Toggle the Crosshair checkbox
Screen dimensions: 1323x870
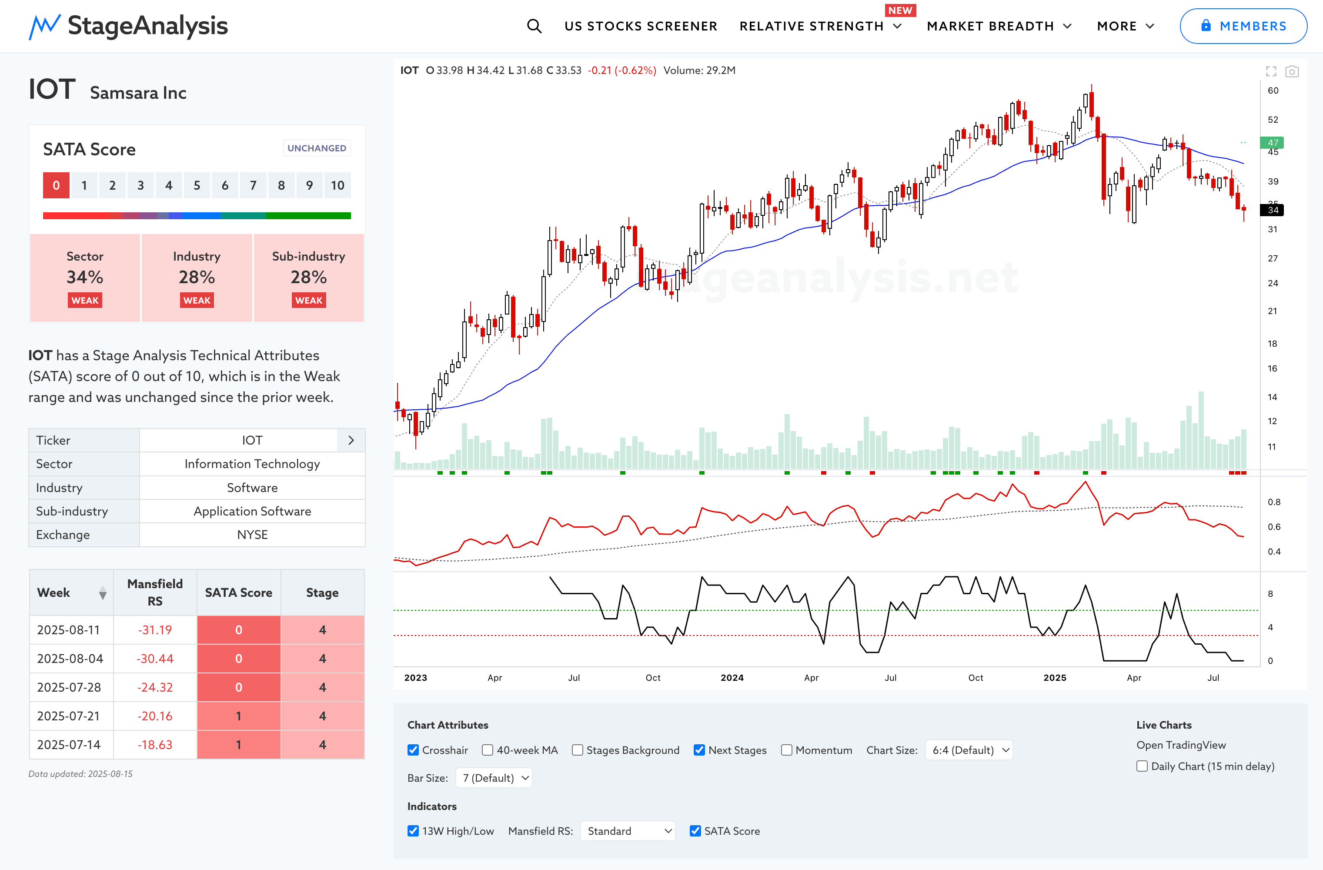[413, 750]
